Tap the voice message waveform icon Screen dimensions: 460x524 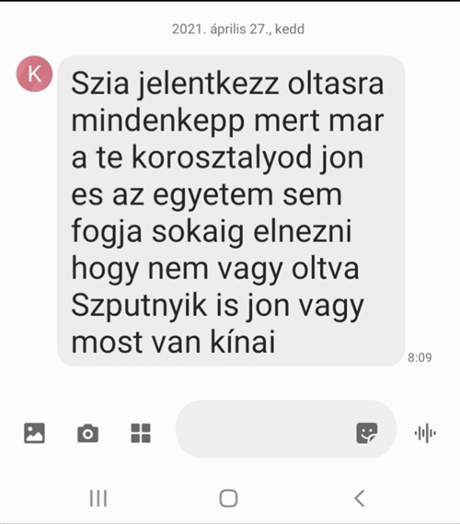pos(425,433)
